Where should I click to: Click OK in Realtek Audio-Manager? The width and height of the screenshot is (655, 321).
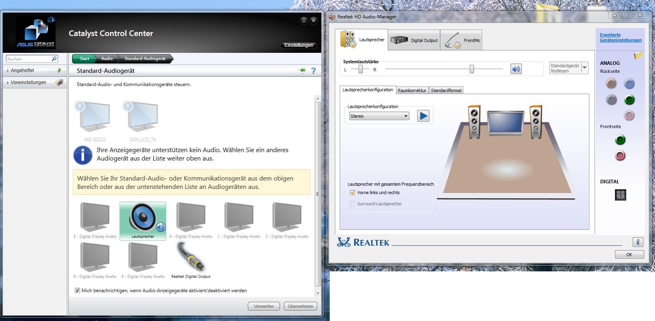(x=629, y=255)
